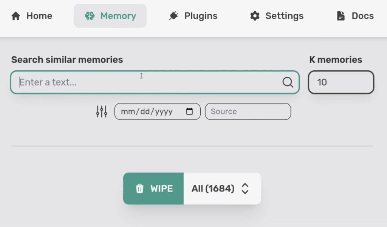387x227 pixels.
Task: Open the Settings tab label
Action: pyautogui.click(x=284, y=16)
